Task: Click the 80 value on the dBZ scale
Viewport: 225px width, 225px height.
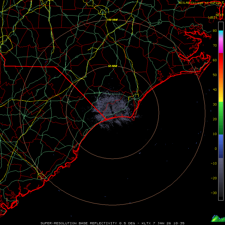Action: (215, 30)
